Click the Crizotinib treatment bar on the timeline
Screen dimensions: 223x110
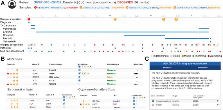[x=144, y=35]
